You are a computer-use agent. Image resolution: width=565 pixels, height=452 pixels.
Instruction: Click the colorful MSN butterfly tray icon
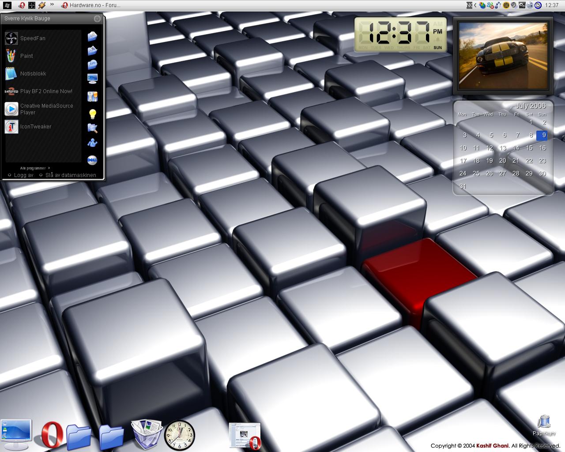coord(482,5)
